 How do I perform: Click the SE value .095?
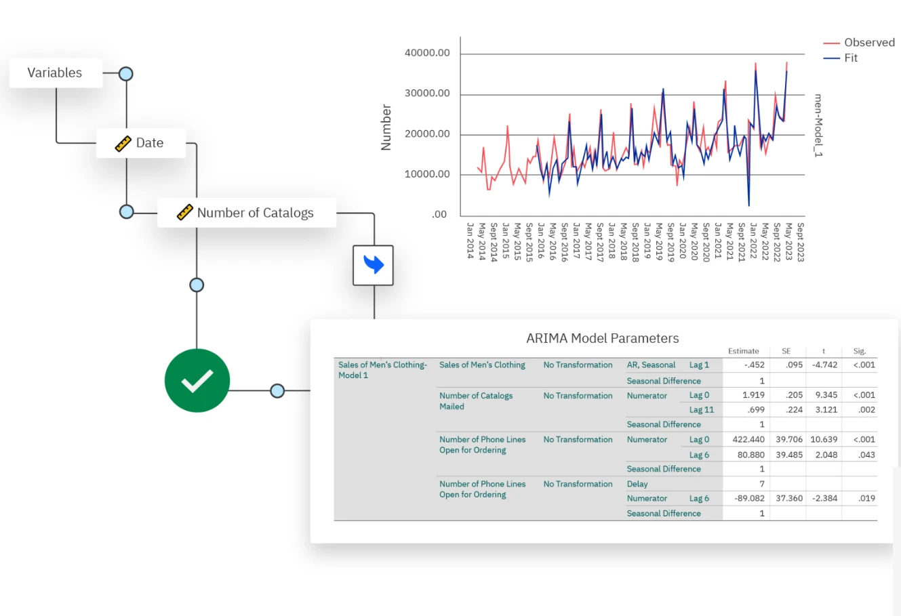tap(795, 365)
